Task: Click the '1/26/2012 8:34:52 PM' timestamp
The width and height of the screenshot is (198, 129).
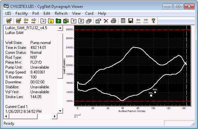Action: [x=23, y=111]
